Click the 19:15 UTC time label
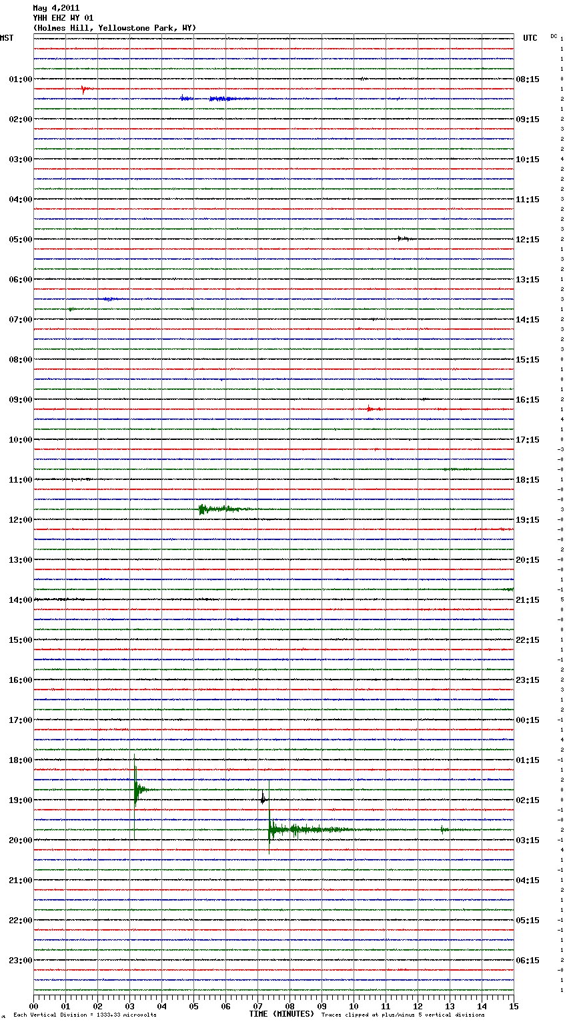Viewport: 567px width, 1024px height. (x=528, y=520)
